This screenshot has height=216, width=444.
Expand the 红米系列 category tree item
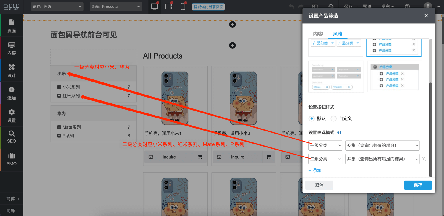point(59,96)
